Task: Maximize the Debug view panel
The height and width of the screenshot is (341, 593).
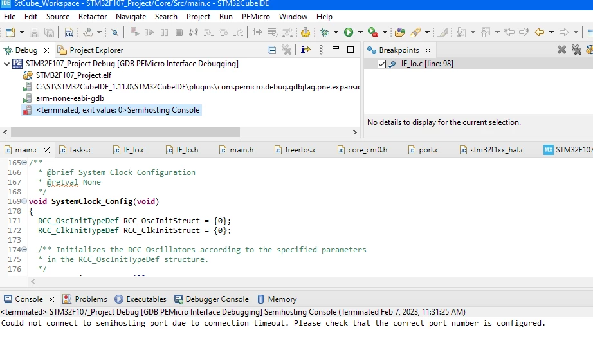Action: coord(351,50)
